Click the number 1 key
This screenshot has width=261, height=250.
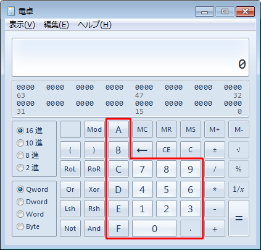(143, 209)
